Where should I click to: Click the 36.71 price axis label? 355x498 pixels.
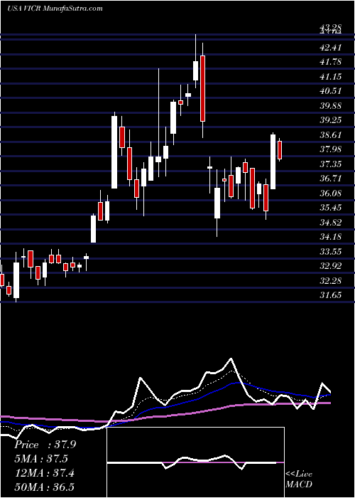(331, 179)
